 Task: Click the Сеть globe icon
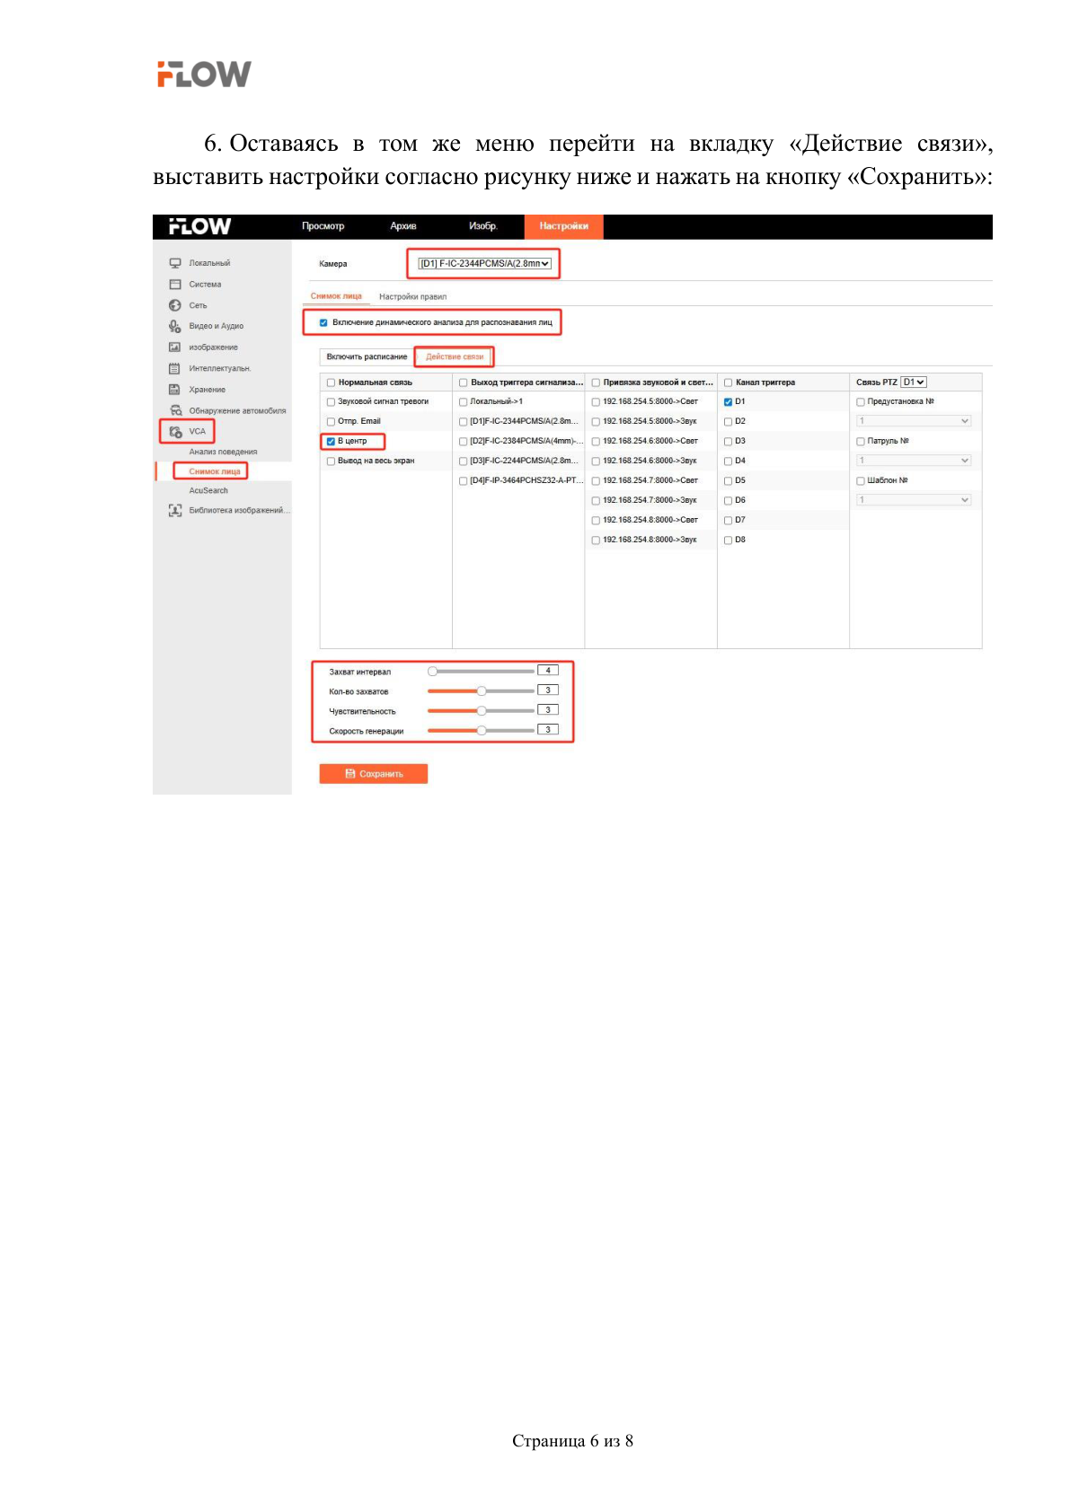click(x=175, y=305)
